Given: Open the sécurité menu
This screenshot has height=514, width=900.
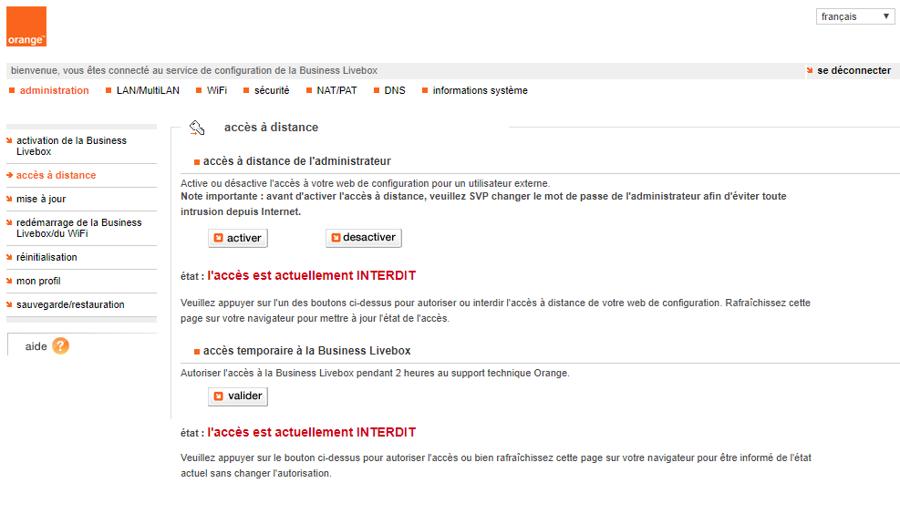Looking at the screenshot, I should tap(272, 90).
